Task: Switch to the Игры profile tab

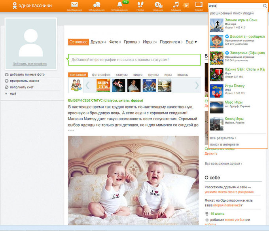Action: (150, 42)
